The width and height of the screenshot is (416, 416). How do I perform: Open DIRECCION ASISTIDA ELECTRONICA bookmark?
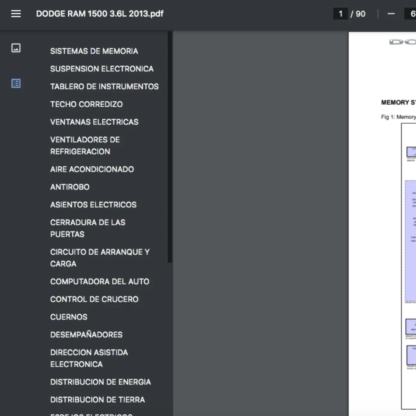(x=89, y=359)
